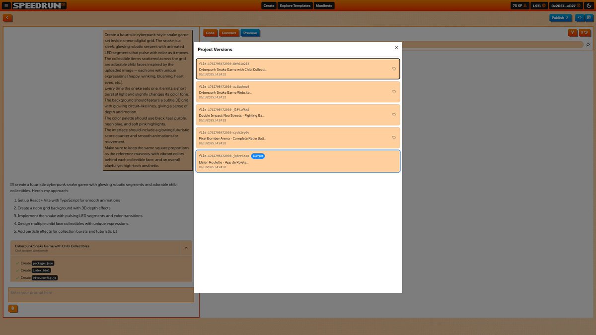Select the Double Impact: Neo Streets version card
Viewport: 596px width, 335px height.
(x=298, y=115)
